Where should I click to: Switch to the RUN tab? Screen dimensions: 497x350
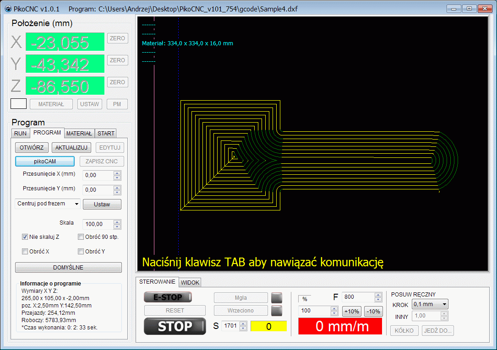click(20, 133)
